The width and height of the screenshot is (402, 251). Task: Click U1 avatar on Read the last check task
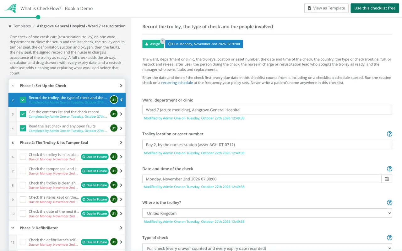114,128
